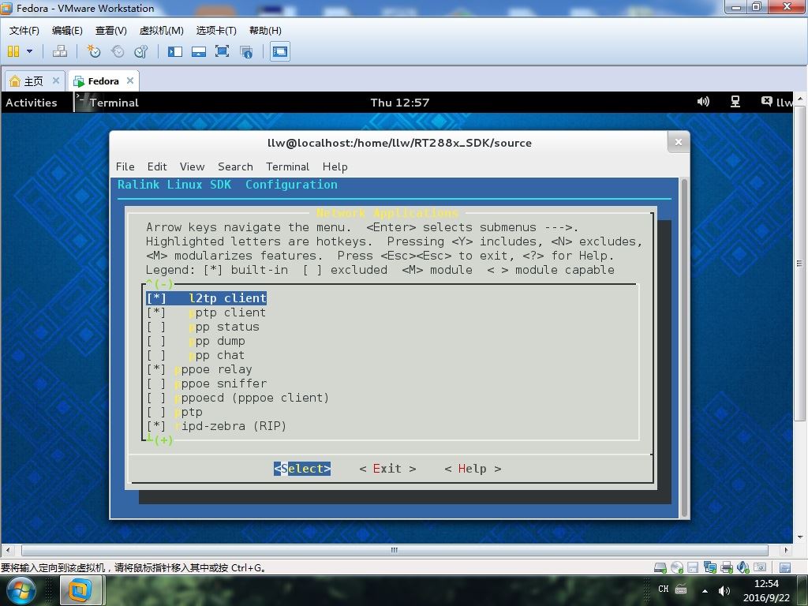The image size is (808, 606).
Task: Click the console view toolbar icon
Action: coord(280,51)
